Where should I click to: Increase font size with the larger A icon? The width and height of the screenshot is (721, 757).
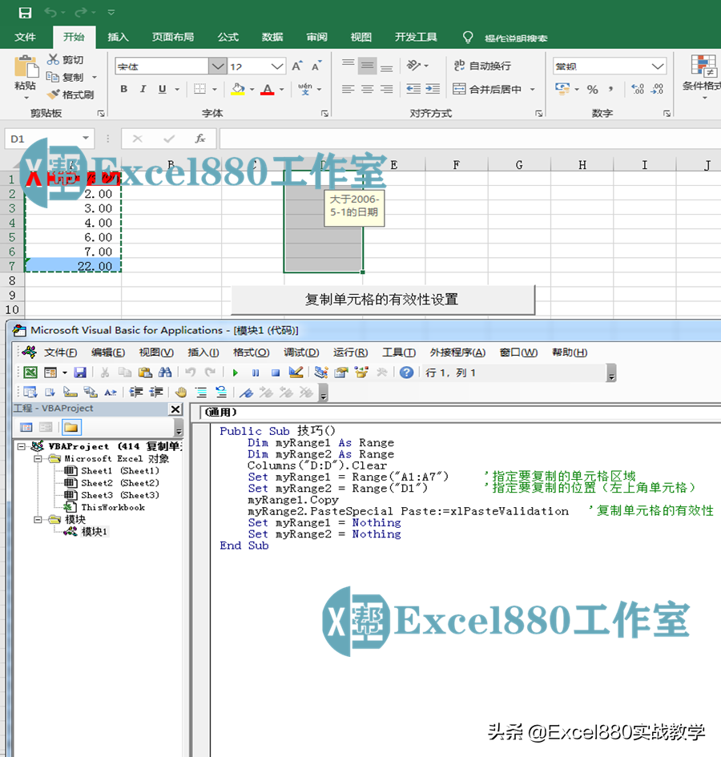(297, 66)
